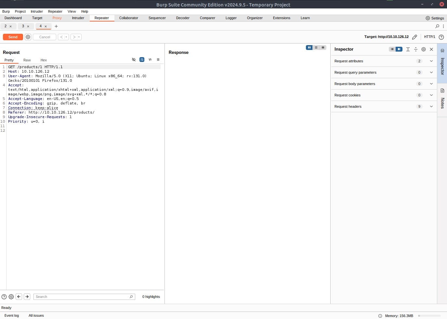Click the request Search input field
This screenshot has height=319, width=447.
click(x=81, y=297)
